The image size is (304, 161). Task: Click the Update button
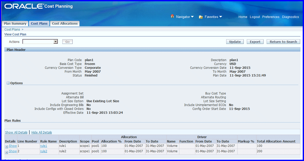pos(235,42)
